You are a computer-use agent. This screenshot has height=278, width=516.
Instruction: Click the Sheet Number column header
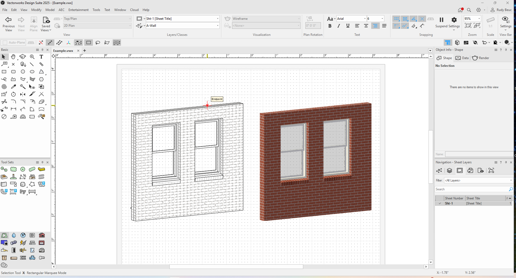pos(454,198)
